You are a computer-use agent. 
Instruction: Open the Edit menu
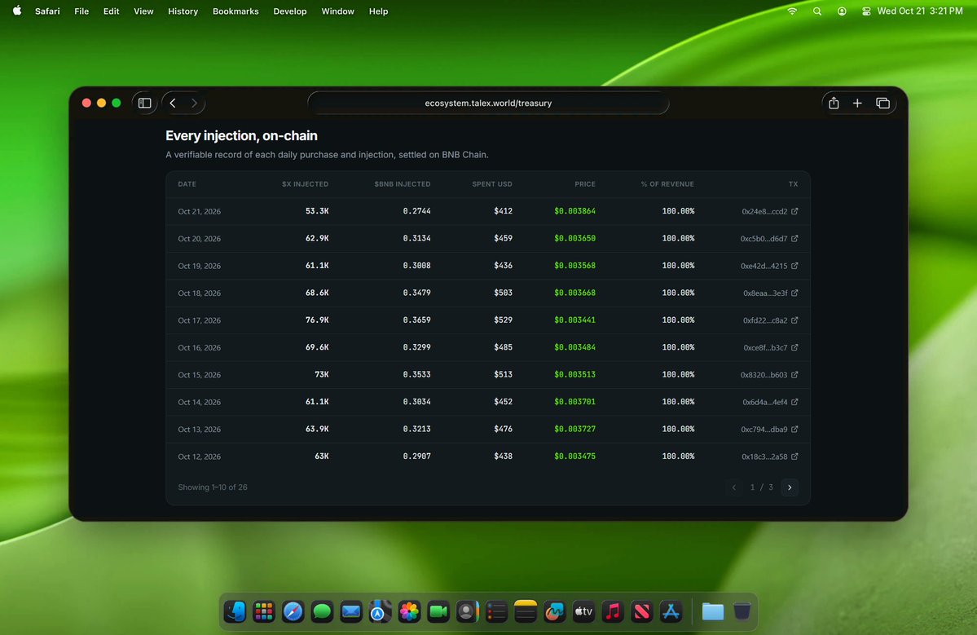coord(111,11)
